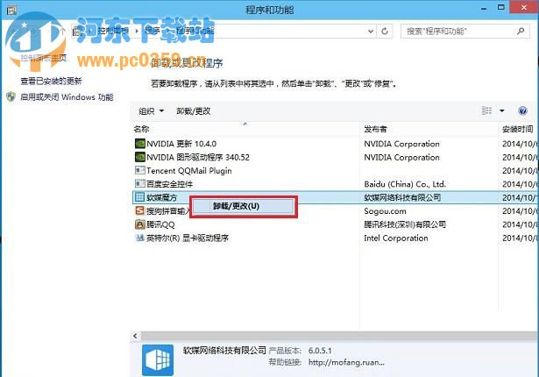Click the shield icon for Windows 功能

[11, 97]
